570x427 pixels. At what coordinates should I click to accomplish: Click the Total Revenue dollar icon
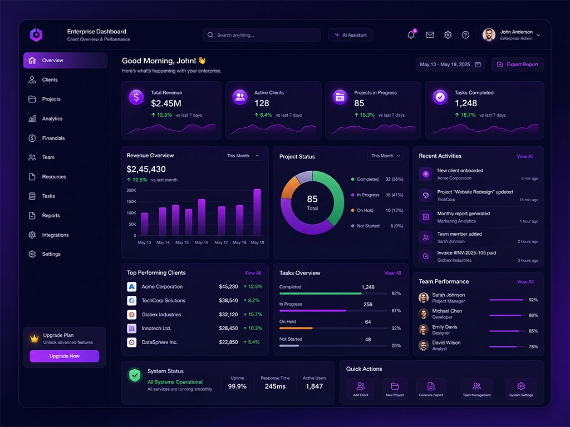(136, 97)
